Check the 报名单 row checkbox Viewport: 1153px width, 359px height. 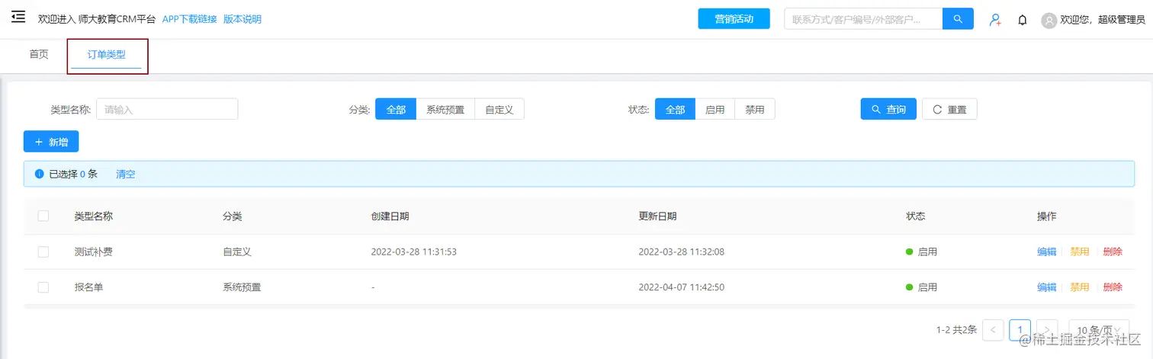tap(43, 287)
